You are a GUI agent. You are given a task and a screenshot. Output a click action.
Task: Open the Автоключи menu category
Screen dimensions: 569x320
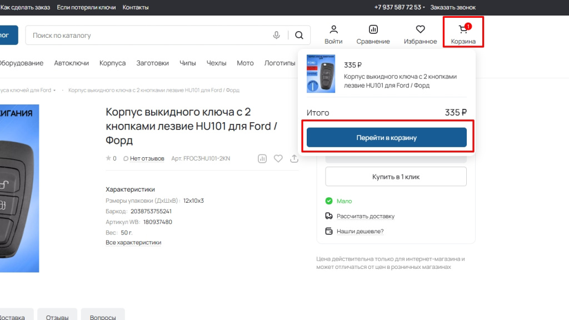click(71, 63)
